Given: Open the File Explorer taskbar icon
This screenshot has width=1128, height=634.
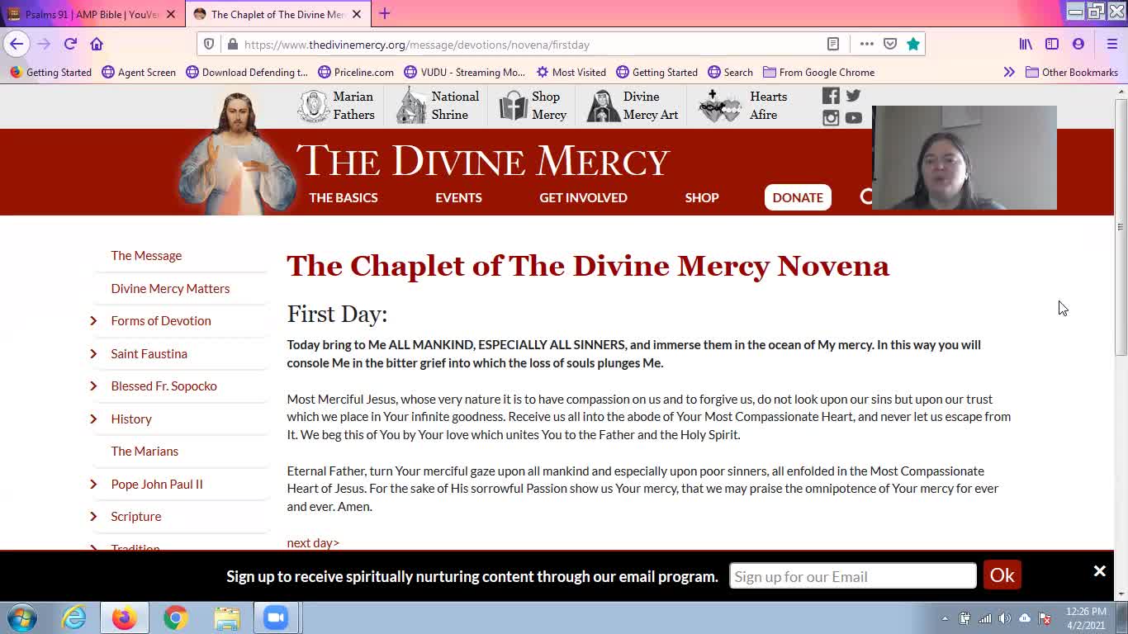Looking at the screenshot, I should pyautogui.click(x=226, y=617).
